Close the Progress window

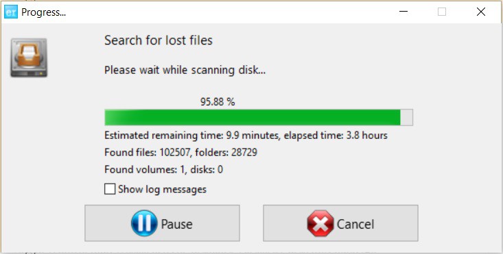click(x=480, y=12)
